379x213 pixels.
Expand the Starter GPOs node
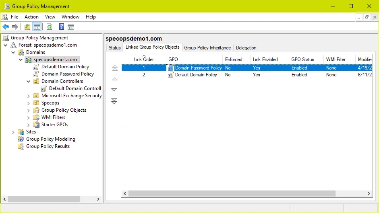28,125
